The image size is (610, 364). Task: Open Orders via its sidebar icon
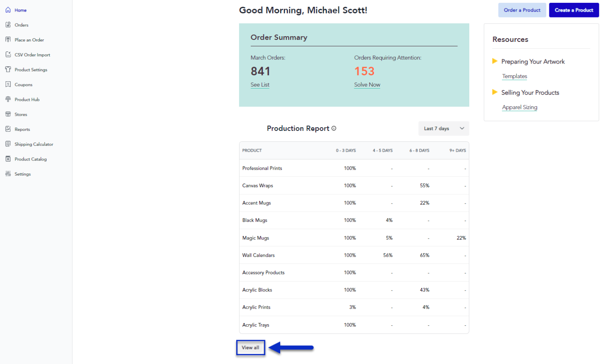[x=8, y=25]
